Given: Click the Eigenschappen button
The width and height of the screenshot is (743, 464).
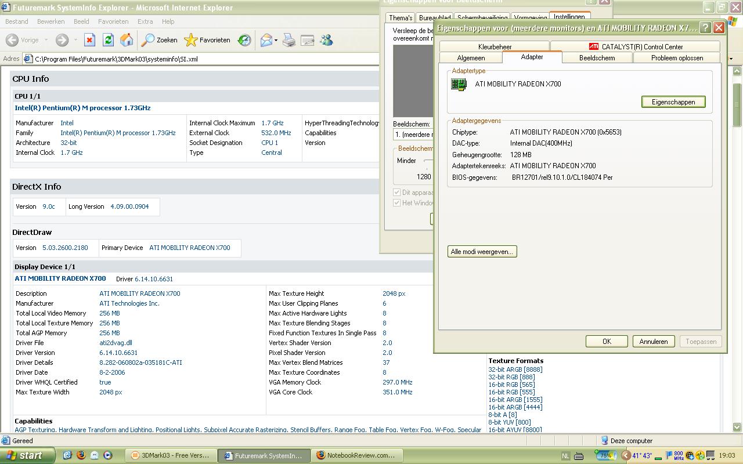Looking at the screenshot, I should (x=673, y=102).
